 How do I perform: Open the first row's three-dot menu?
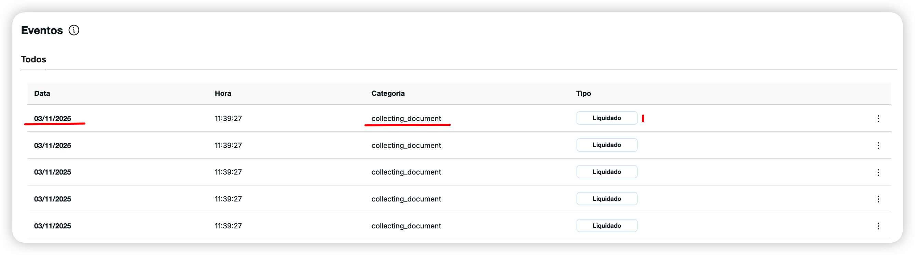(878, 119)
